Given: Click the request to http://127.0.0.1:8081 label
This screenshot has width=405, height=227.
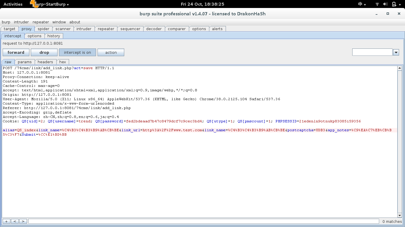Looking at the screenshot, I should [x=33, y=43].
